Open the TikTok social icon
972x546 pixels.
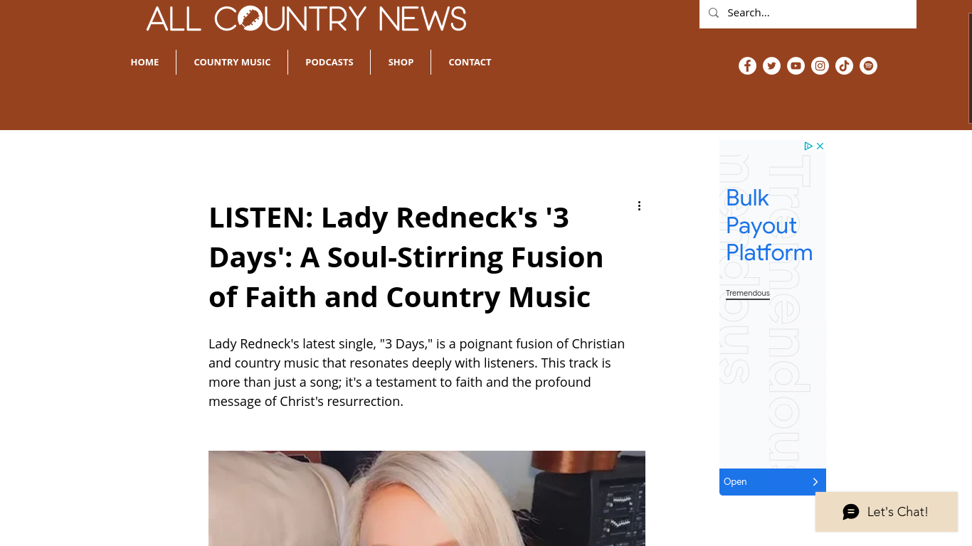click(844, 66)
